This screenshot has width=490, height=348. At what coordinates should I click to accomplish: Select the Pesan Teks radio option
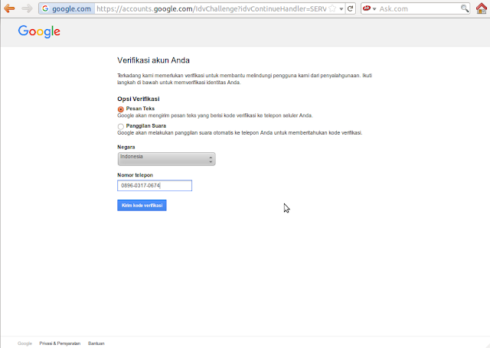(121, 109)
